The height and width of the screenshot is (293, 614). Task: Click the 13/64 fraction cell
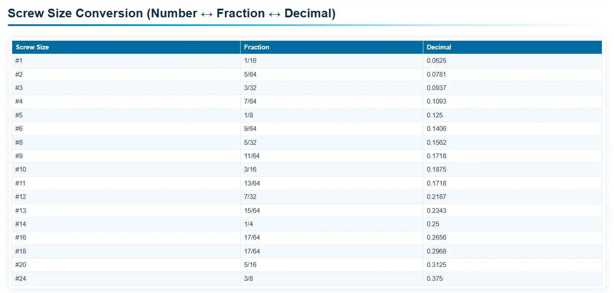pos(252,183)
